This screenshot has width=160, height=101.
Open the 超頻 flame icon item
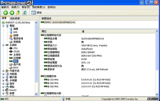11,35
